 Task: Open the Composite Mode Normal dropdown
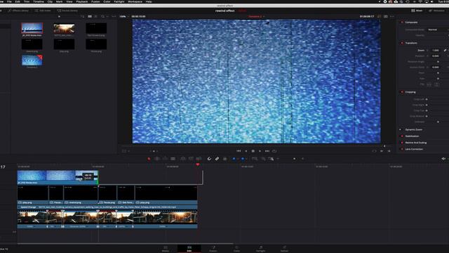[438, 30]
